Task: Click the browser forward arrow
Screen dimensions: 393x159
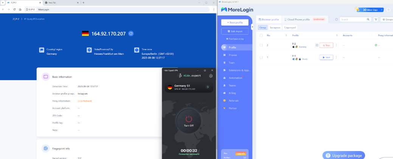Action: pos(9,9)
